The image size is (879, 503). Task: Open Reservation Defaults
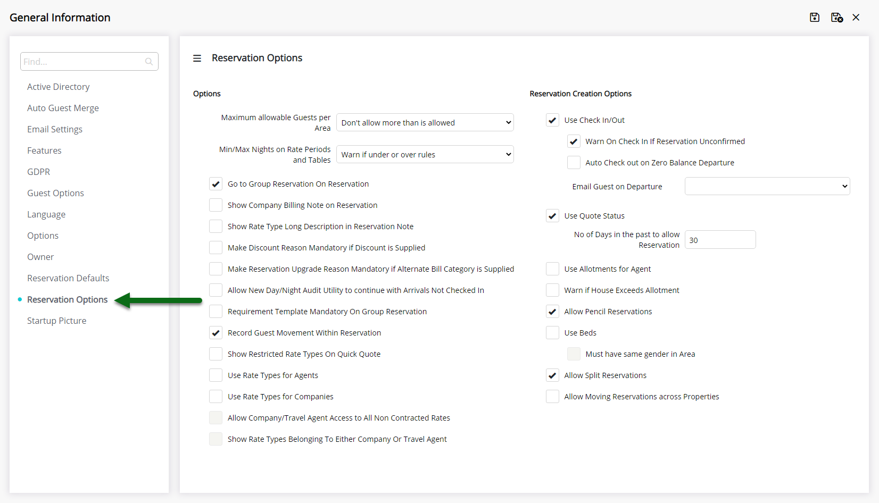click(68, 278)
